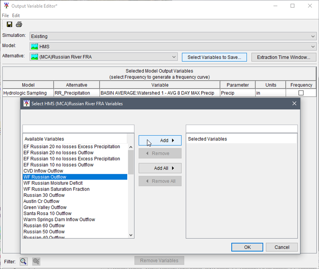Confirm the variable selection with OK
This screenshot has height=269, width=319.
[247, 247]
